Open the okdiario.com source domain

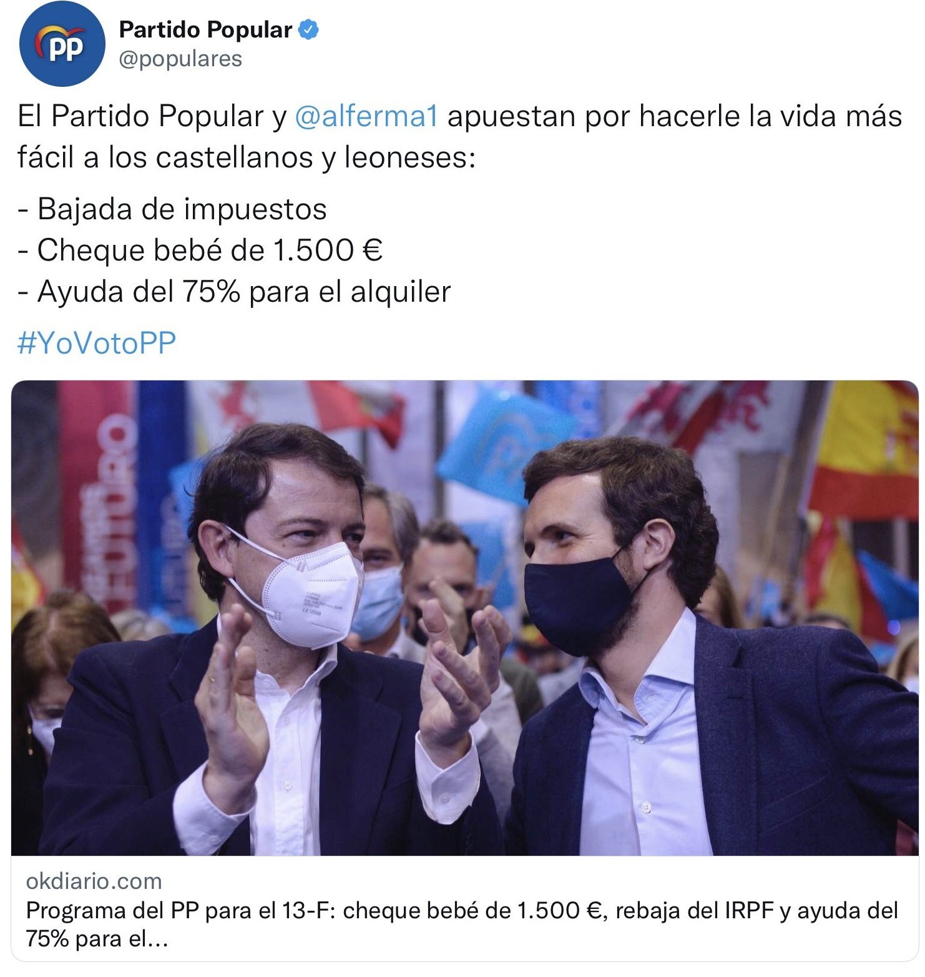coord(94,881)
